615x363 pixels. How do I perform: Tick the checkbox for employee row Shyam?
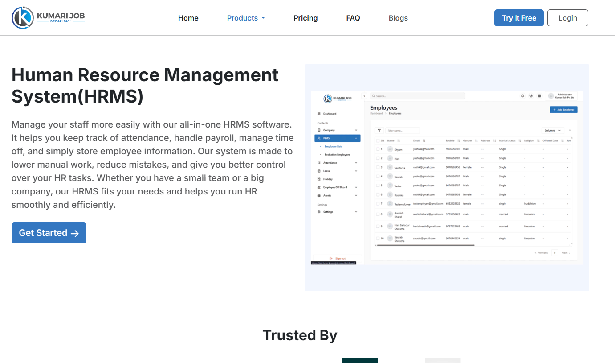pyautogui.click(x=378, y=149)
